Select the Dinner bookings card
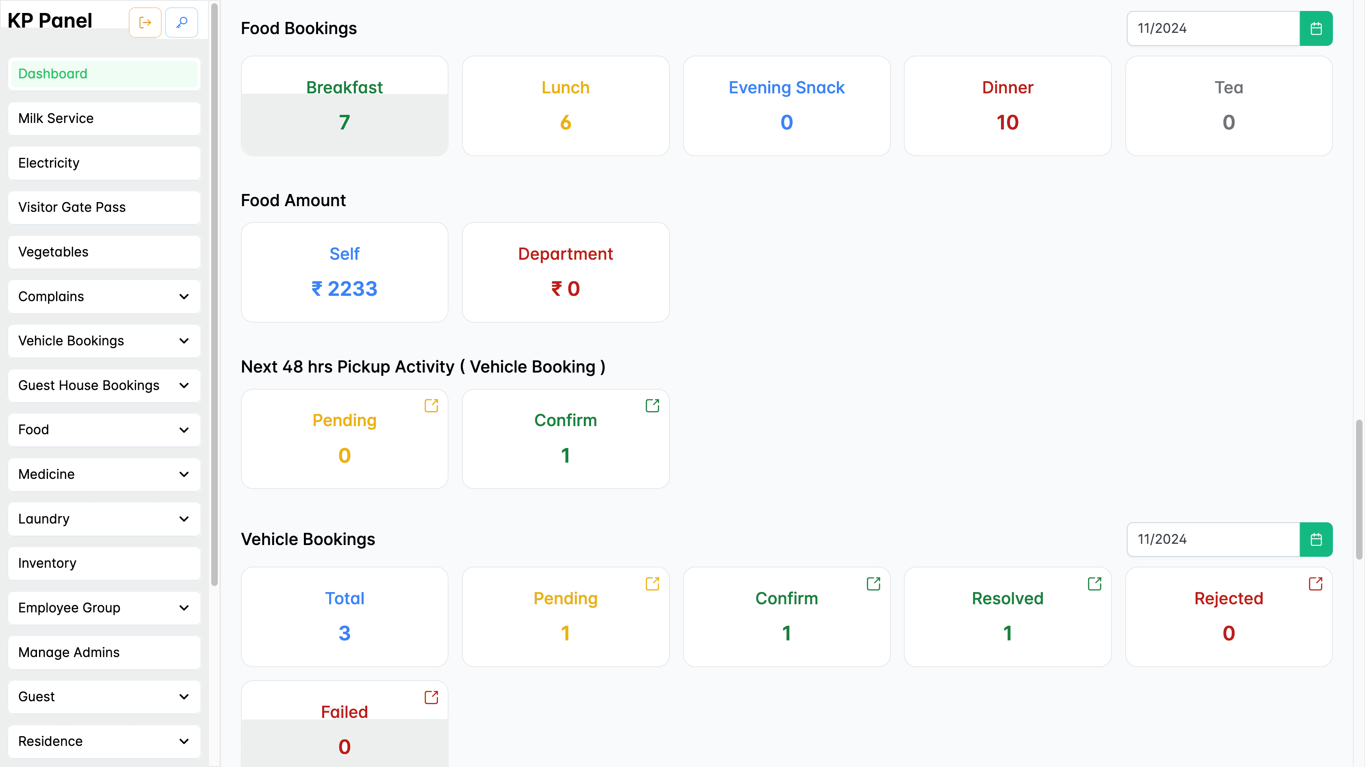The image size is (1365, 767). pyautogui.click(x=1007, y=106)
